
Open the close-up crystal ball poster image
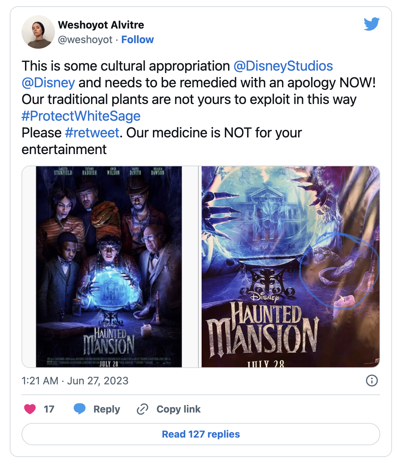point(291,267)
